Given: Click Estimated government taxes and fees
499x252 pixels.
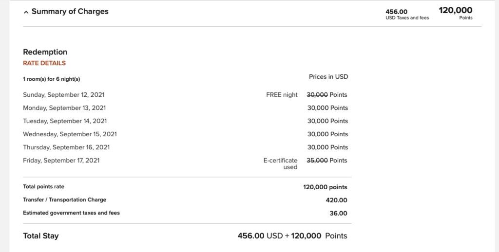Looking at the screenshot, I should 71,213.
